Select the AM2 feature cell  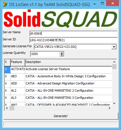tap(18, 104)
